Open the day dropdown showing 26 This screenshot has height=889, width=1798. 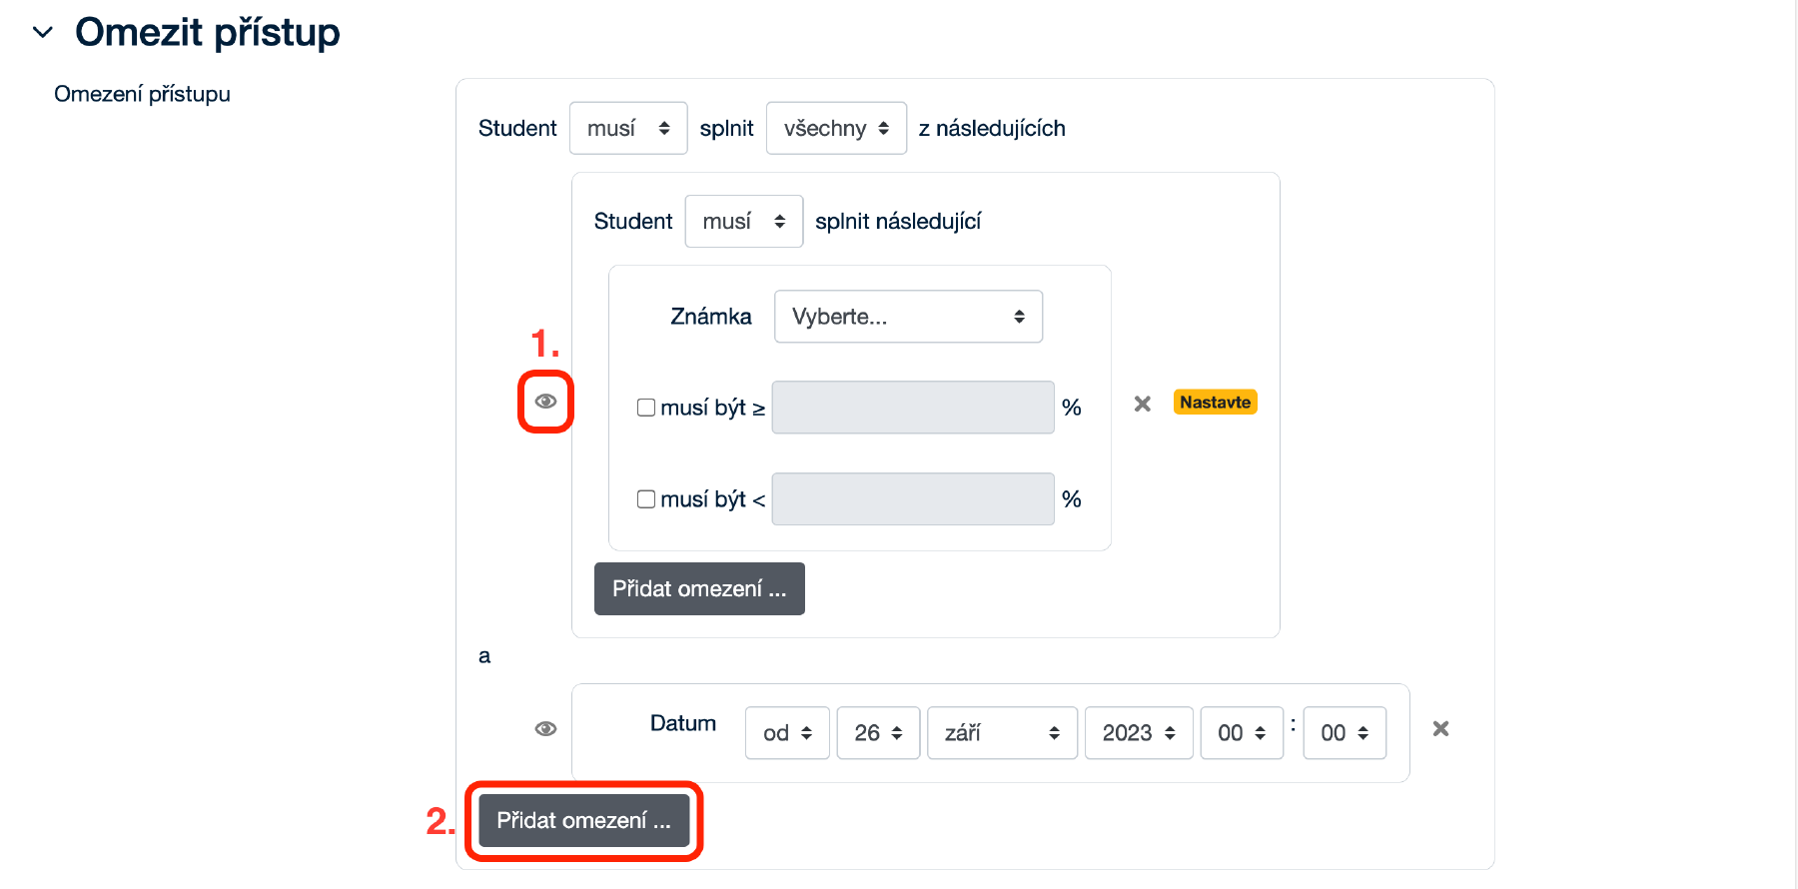878,733
